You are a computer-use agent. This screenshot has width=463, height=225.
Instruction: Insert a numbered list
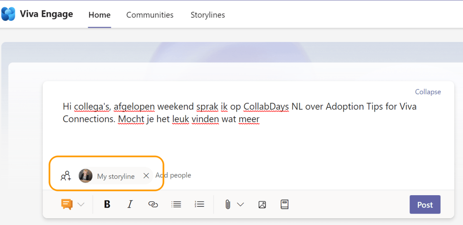200,205
